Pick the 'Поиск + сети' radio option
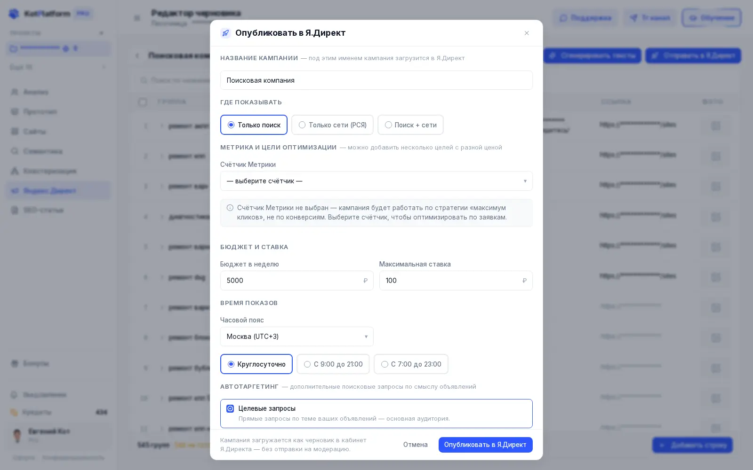The height and width of the screenshot is (470, 753). (x=410, y=125)
